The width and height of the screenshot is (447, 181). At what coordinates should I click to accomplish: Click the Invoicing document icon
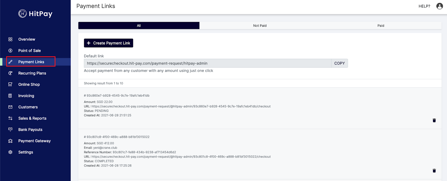click(x=10, y=96)
